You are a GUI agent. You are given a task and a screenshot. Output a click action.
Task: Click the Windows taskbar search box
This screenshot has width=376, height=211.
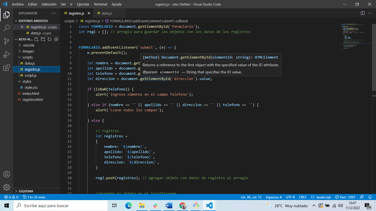pos(61,206)
